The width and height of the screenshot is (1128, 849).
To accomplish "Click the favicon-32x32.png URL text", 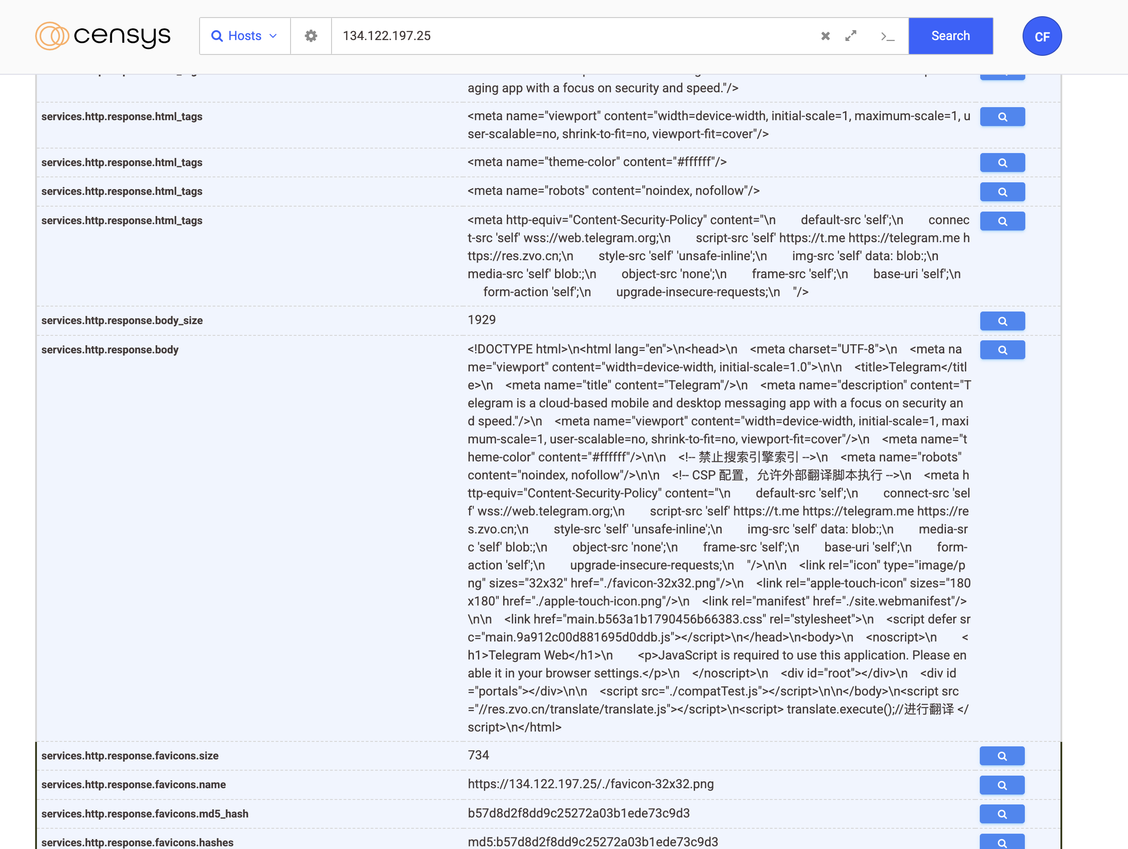I will (590, 784).
